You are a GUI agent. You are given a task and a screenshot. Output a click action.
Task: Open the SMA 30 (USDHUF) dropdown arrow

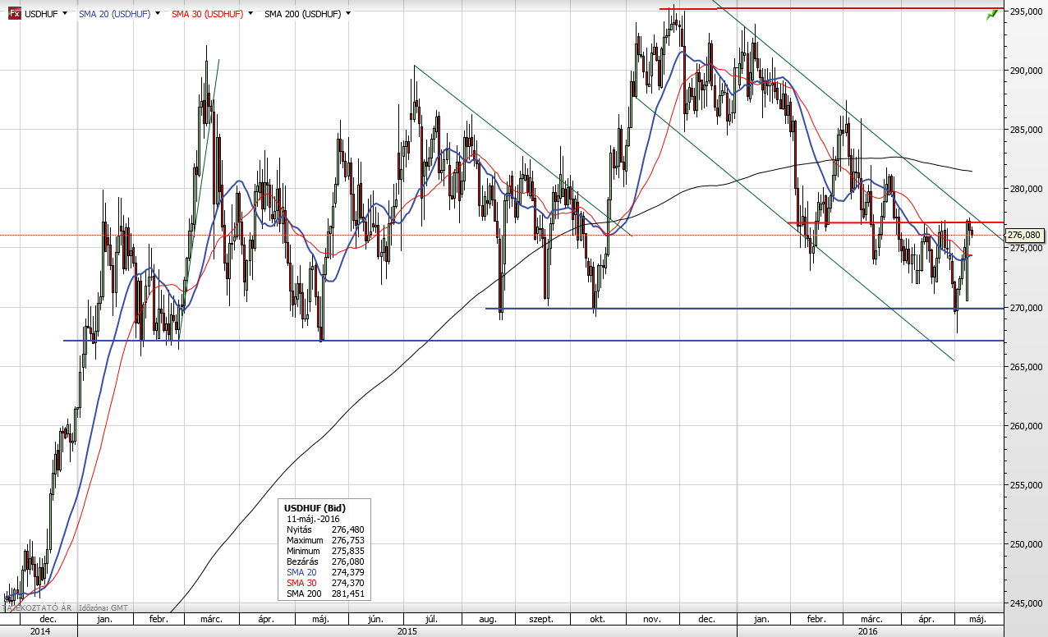250,14
